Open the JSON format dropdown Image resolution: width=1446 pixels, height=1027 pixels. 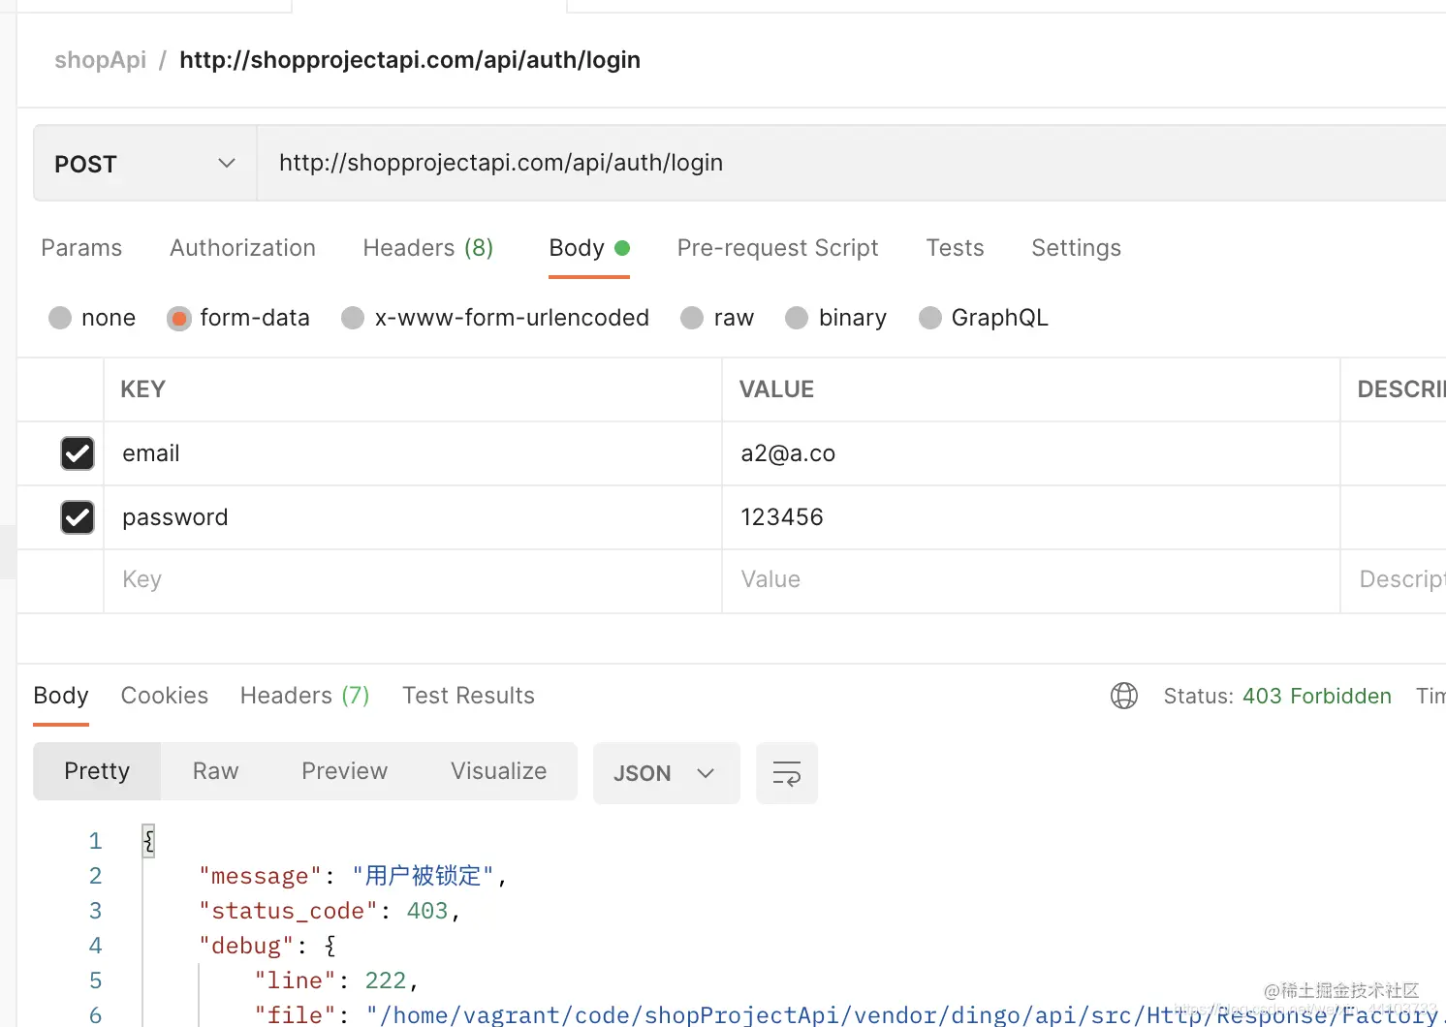click(667, 773)
